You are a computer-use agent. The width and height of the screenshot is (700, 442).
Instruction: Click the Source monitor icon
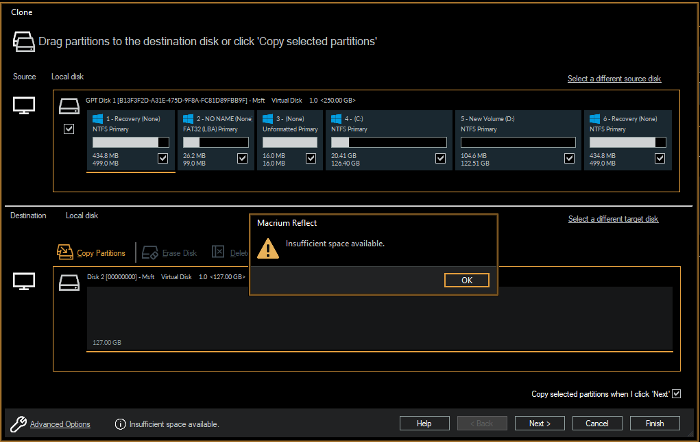click(x=23, y=107)
